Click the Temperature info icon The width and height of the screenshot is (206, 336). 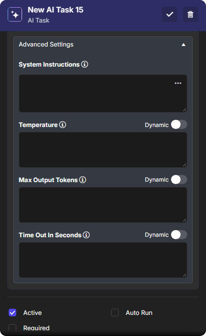point(63,125)
